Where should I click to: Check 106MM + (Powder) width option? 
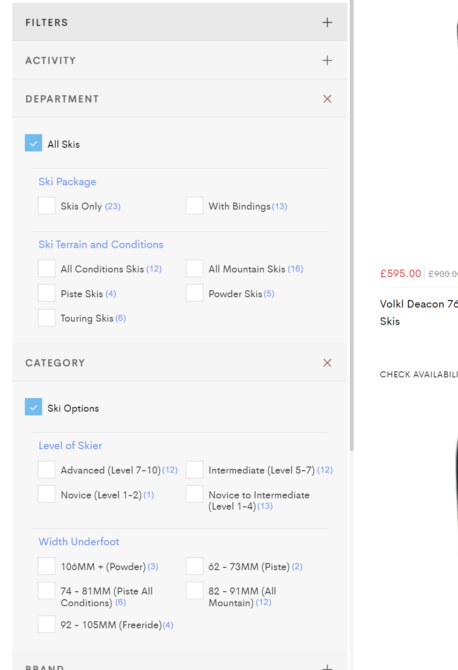pyautogui.click(x=46, y=566)
